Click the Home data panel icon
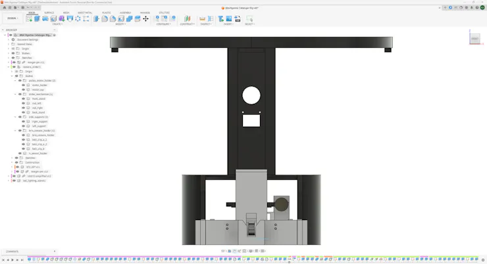Image resolution: width=487 pixels, height=264 pixels. pos(5,7)
